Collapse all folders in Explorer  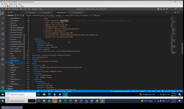pyautogui.click(x=23, y=16)
